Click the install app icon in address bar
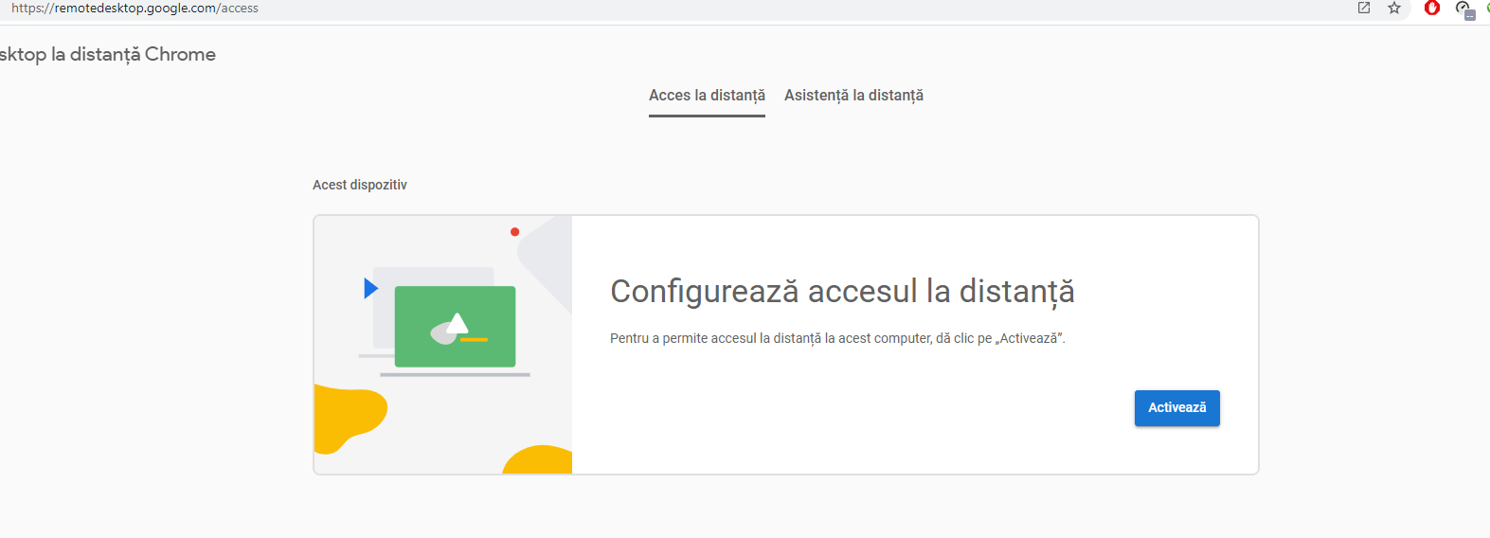The width and height of the screenshot is (1490, 538). click(x=1364, y=8)
